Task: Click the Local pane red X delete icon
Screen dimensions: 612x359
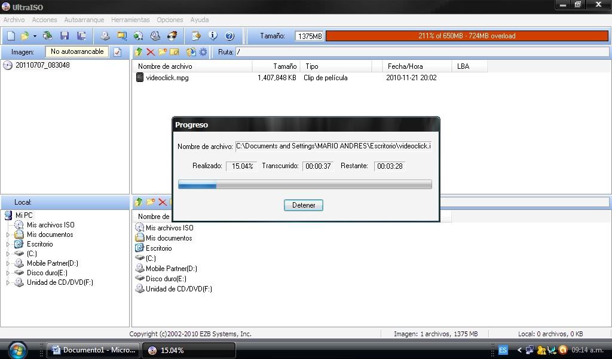Action: tap(163, 202)
